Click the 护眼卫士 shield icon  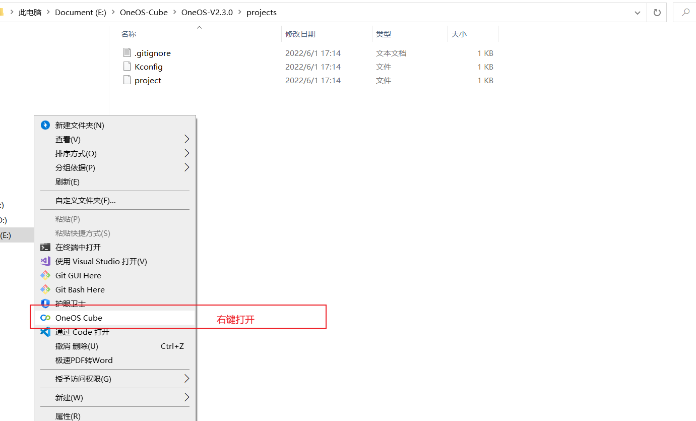tap(45, 304)
